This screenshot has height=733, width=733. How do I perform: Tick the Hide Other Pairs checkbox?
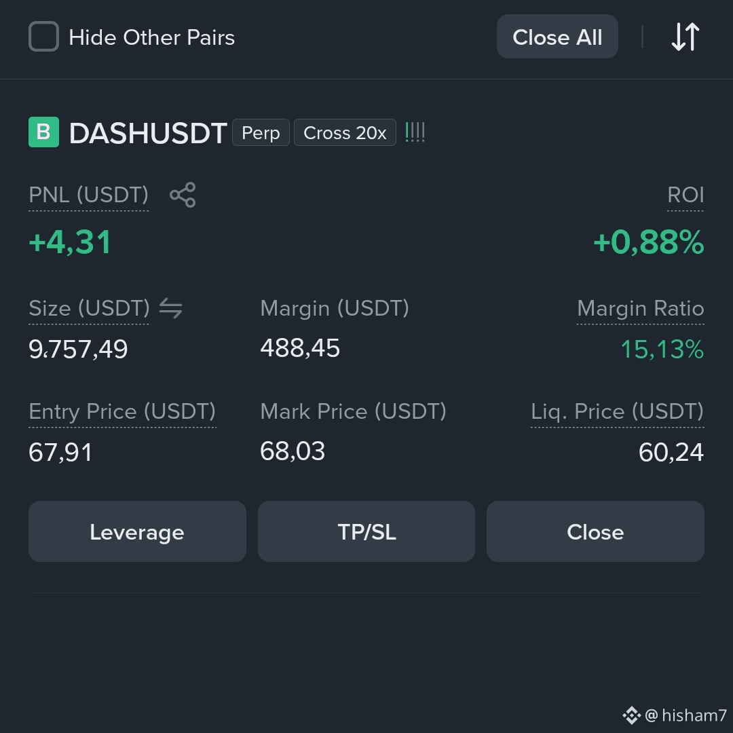43,37
